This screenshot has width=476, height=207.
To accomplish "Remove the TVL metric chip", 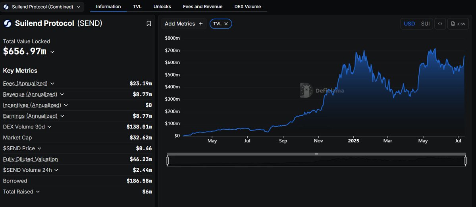I will coord(226,24).
